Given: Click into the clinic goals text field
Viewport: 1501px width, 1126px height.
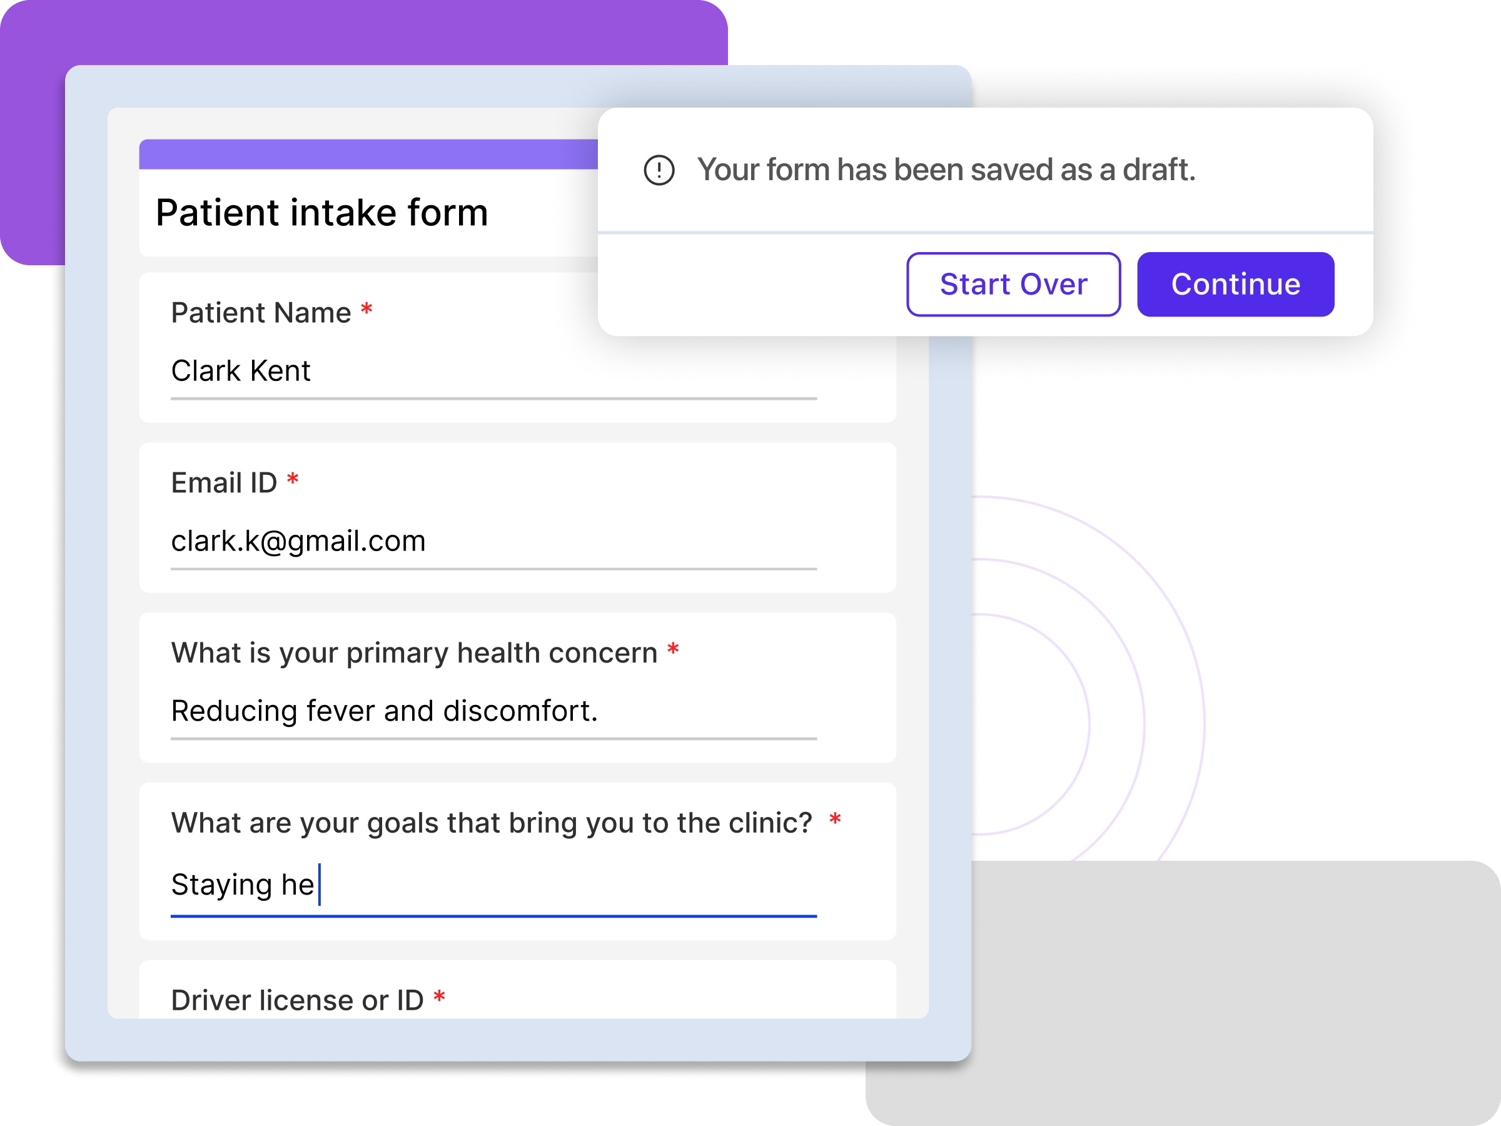Looking at the screenshot, I should 493,885.
